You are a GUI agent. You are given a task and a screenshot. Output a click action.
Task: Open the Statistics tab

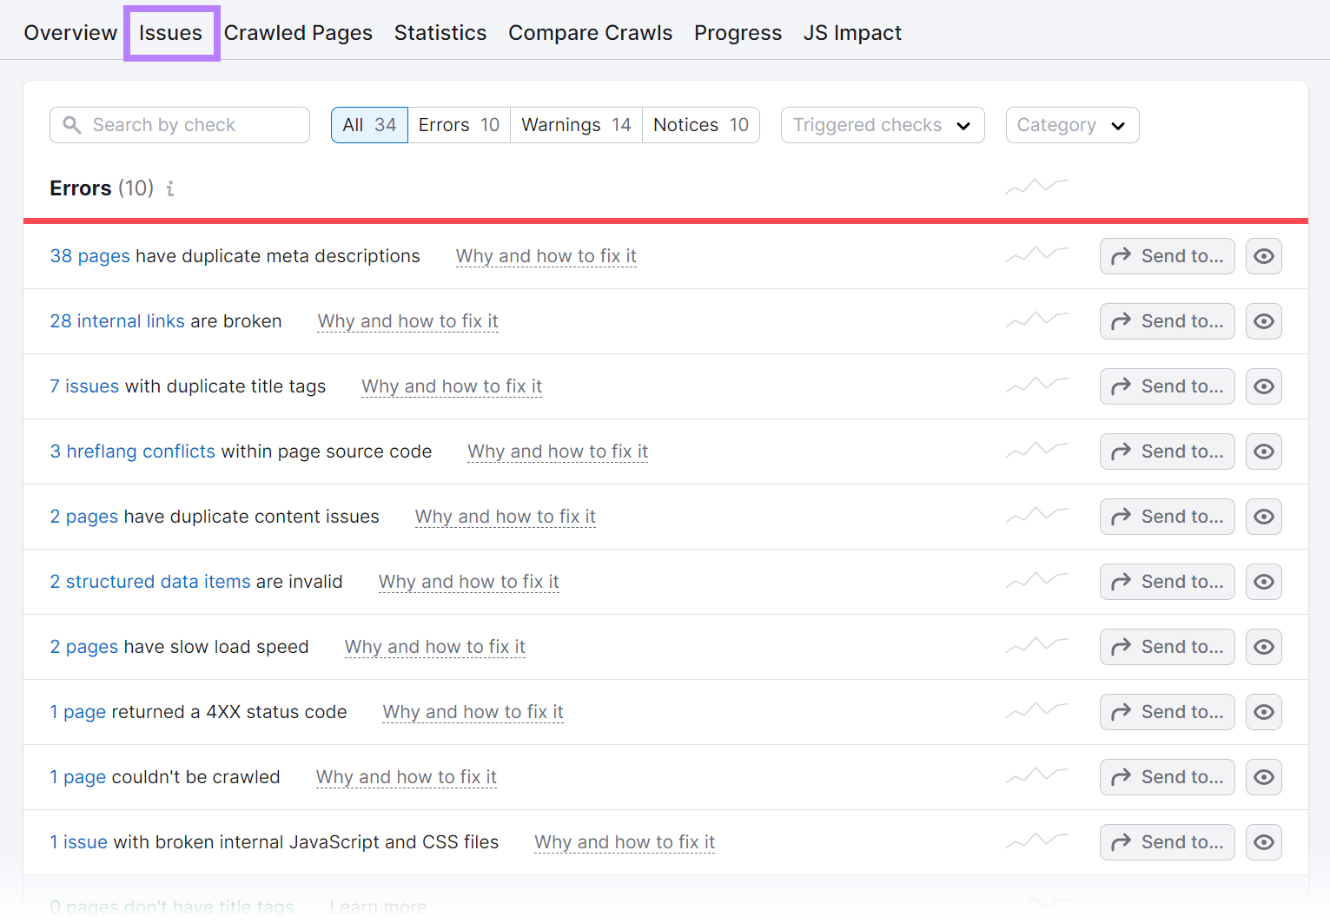[440, 32]
